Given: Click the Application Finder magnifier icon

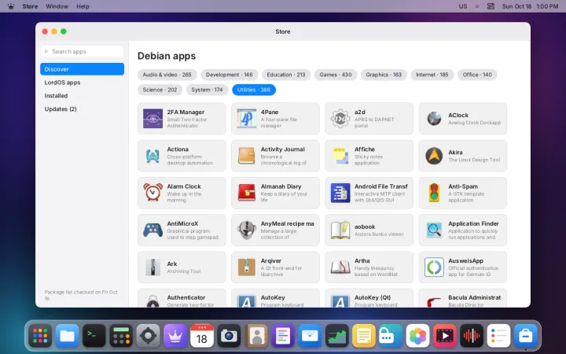Looking at the screenshot, I should pyautogui.click(x=434, y=230).
